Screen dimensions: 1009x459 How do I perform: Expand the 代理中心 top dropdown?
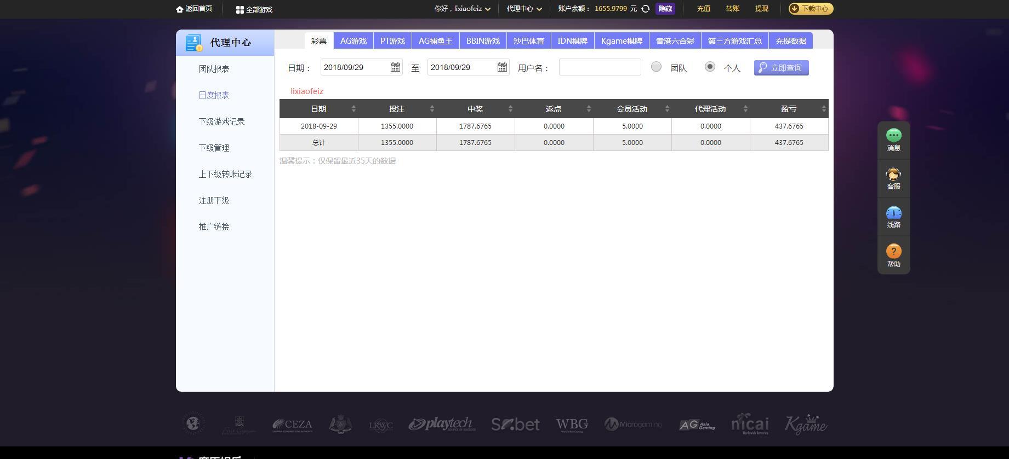tap(539, 9)
